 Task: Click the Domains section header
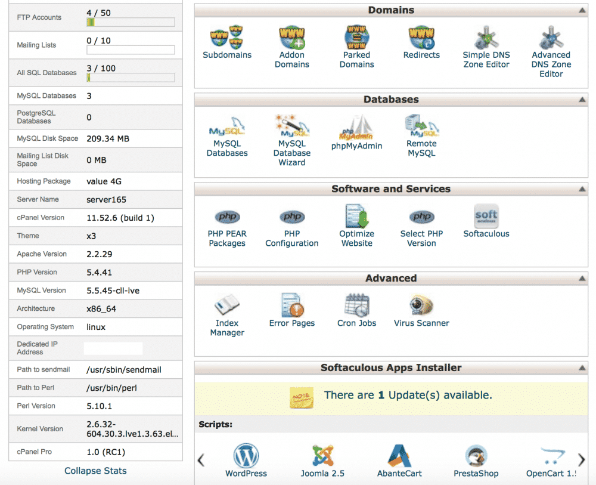[391, 10]
